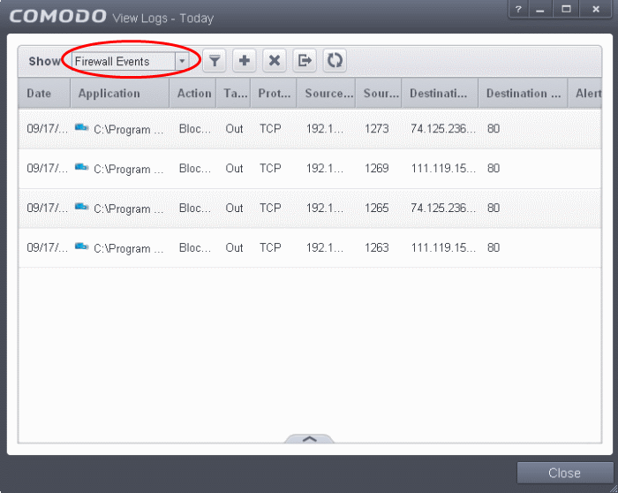Select source port 1273 cell
The height and width of the screenshot is (493, 618).
point(376,129)
